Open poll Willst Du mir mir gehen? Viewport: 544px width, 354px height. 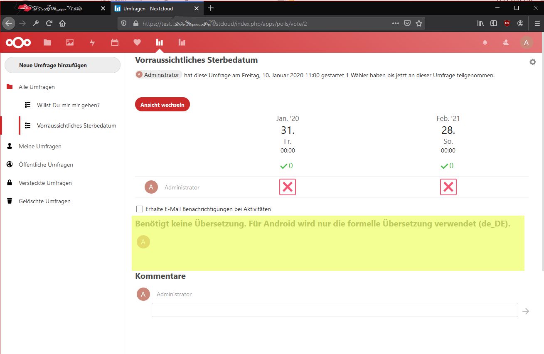(x=68, y=105)
